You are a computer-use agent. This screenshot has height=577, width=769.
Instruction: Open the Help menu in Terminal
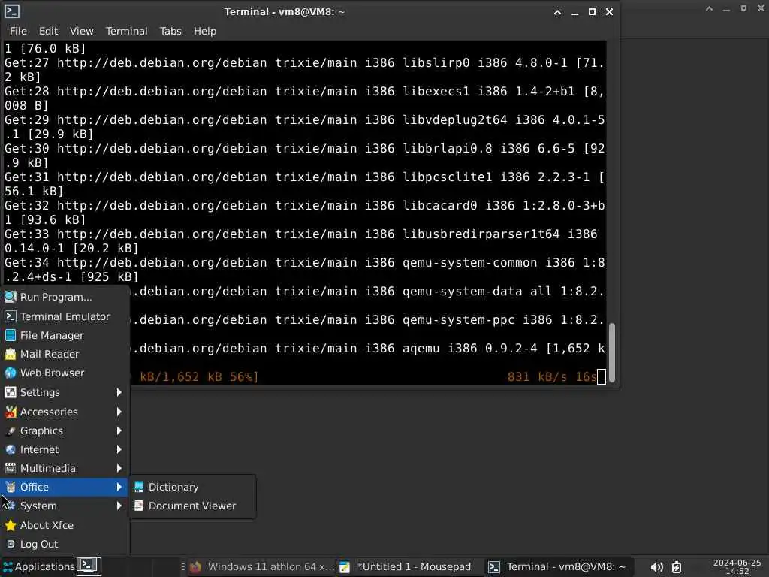tap(204, 31)
